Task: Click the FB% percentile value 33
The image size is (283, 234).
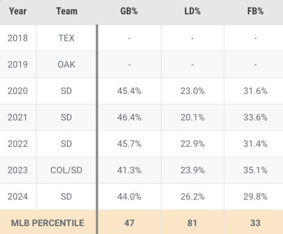Action: point(255,223)
